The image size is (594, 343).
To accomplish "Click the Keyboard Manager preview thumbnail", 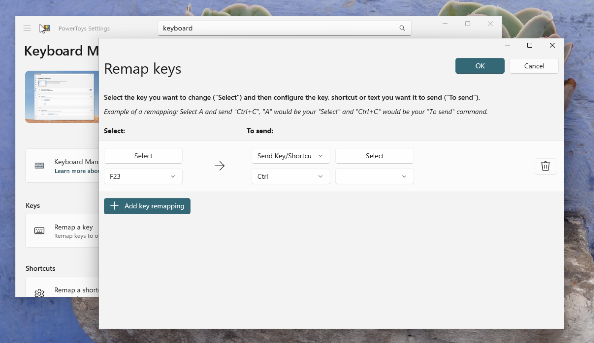I will coord(62,97).
